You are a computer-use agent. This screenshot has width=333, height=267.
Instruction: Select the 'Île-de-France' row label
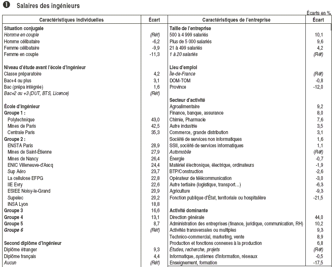[x=182, y=74]
